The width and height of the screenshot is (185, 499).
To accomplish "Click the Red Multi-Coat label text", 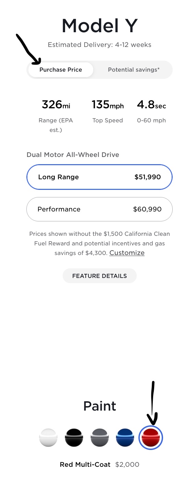I will click(85, 465).
